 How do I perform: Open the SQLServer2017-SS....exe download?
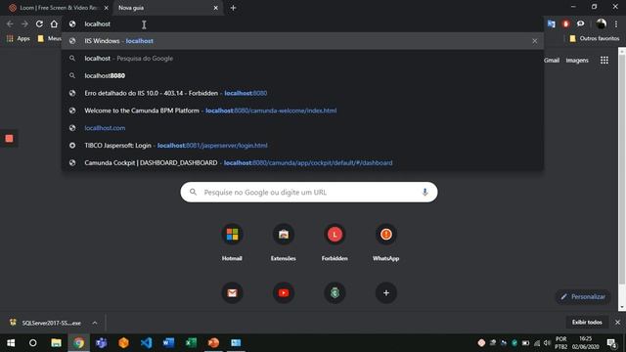pyautogui.click(x=46, y=323)
